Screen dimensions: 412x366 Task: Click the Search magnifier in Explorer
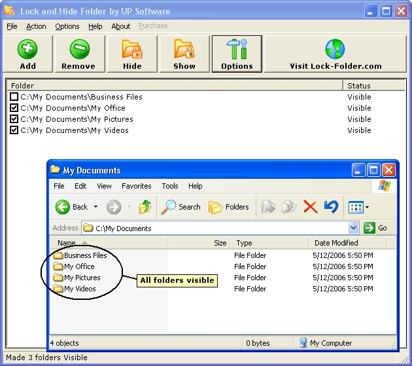coord(168,207)
